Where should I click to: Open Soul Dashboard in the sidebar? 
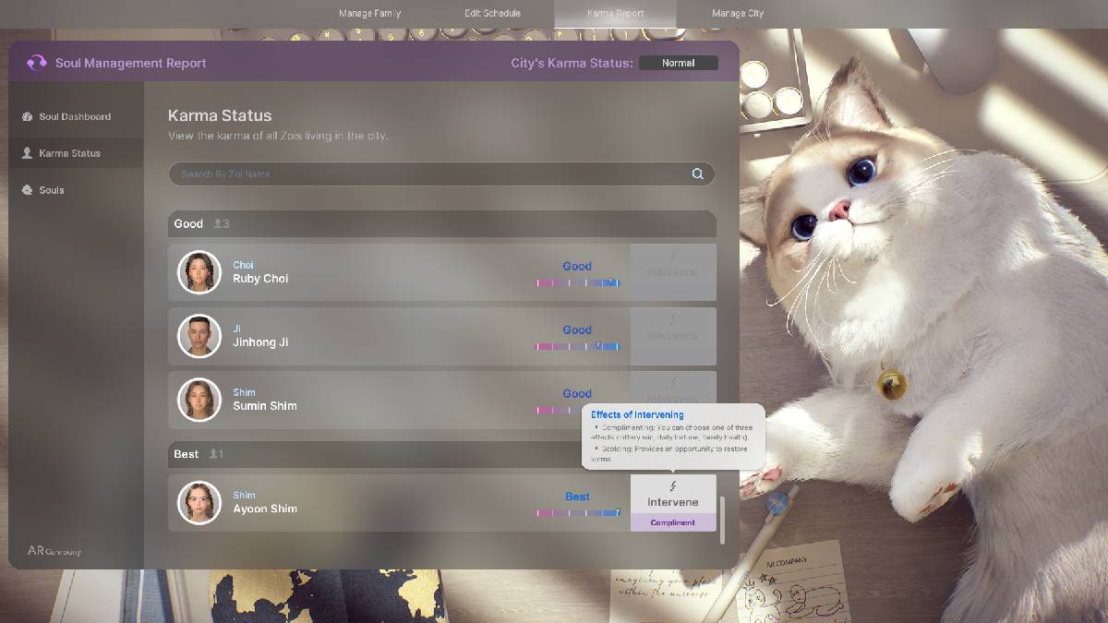pos(76,116)
